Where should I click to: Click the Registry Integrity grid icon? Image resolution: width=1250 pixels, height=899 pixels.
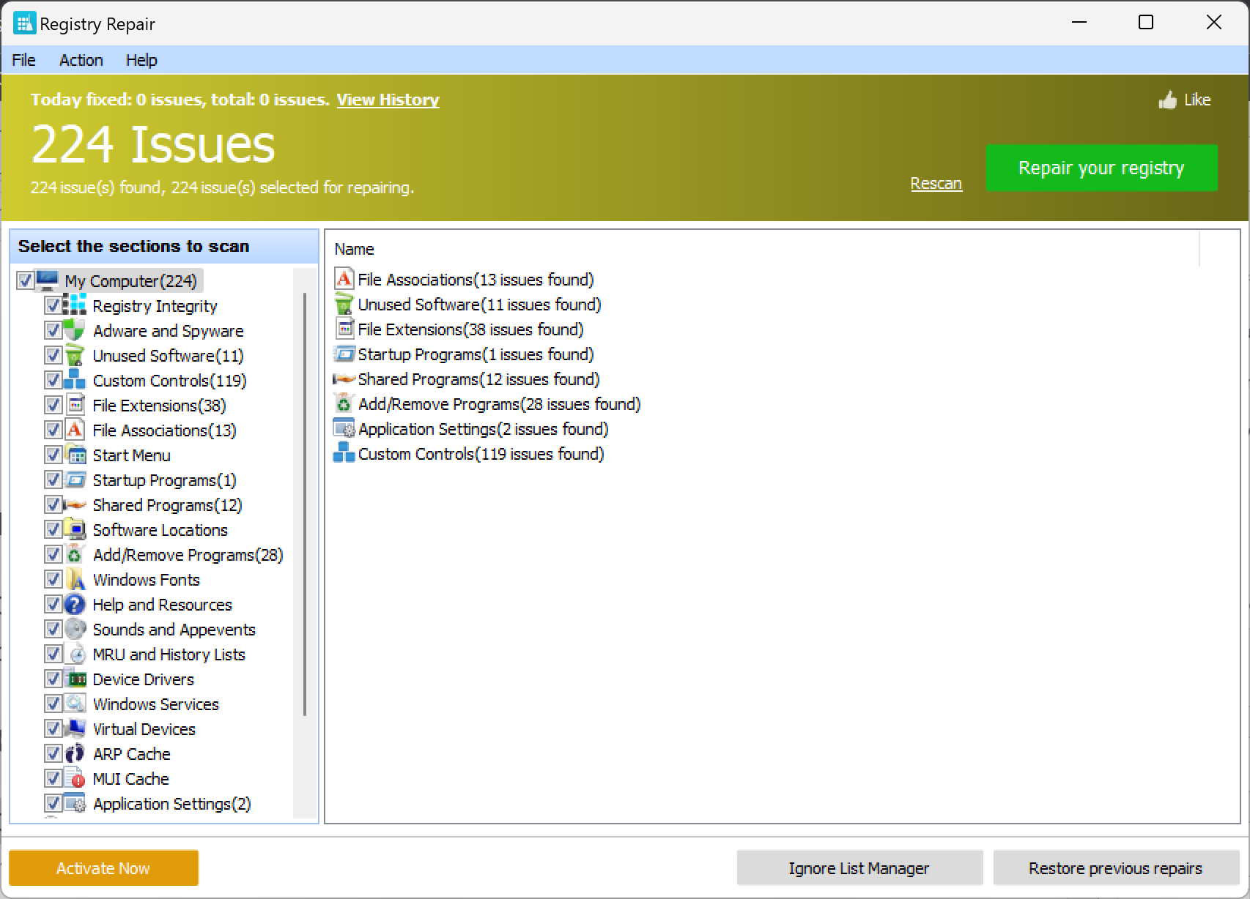pyautogui.click(x=74, y=305)
